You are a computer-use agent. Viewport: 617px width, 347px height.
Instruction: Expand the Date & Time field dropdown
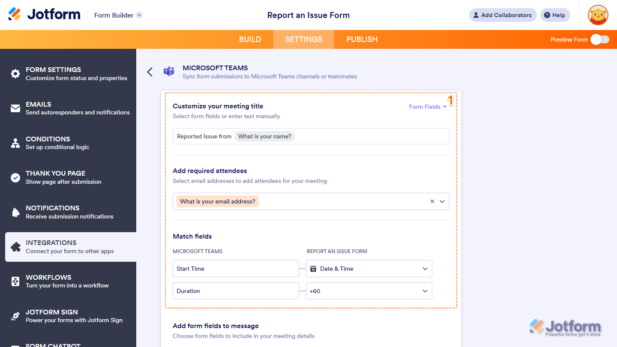(x=424, y=269)
